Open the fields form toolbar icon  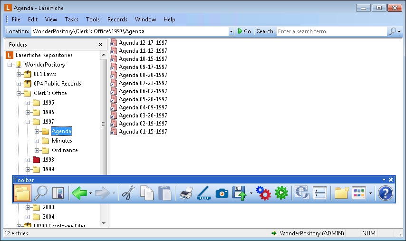click(x=320, y=193)
